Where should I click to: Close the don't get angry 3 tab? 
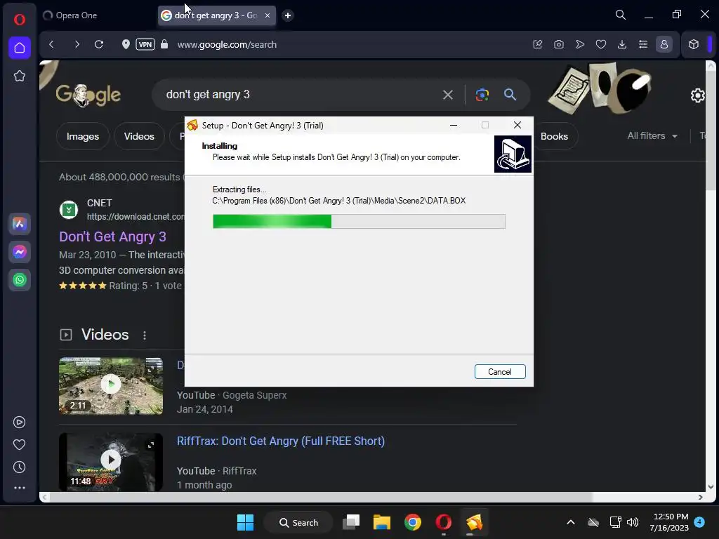point(268,15)
